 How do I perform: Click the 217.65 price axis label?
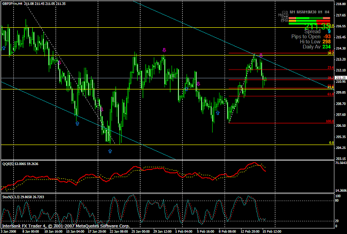[x=341, y=16]
